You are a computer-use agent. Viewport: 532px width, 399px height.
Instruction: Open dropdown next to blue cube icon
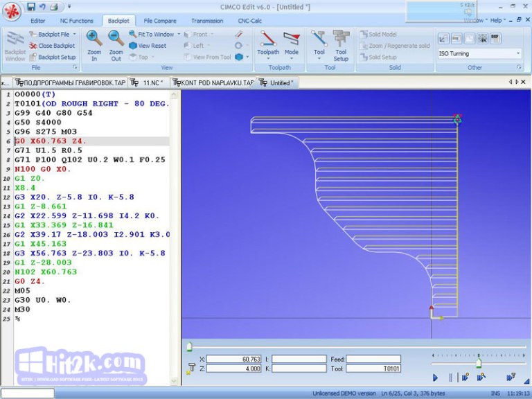pyautogui.click(x=247, y=57)
